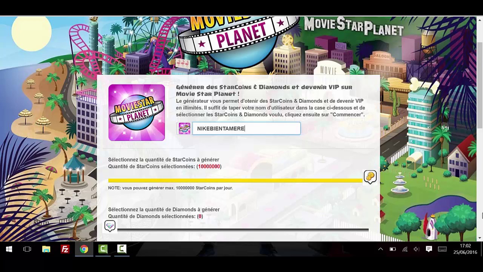
Task: Click the scrollbar down arrow
Action: 480,238
